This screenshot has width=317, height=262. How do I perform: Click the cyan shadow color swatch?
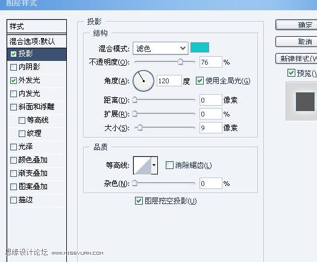[199, 48]
